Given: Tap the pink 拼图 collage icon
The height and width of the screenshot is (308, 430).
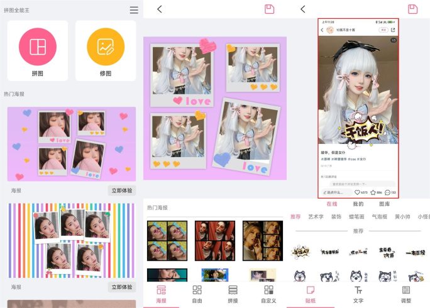Looking at the screenshot, I should pos(38,47).
